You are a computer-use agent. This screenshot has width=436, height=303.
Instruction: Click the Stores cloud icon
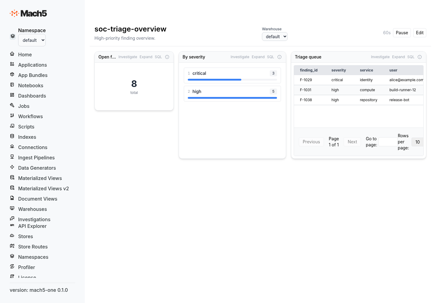tap(12, 236)
